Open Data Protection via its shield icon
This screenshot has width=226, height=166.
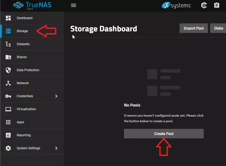click(x=8, y=70)
